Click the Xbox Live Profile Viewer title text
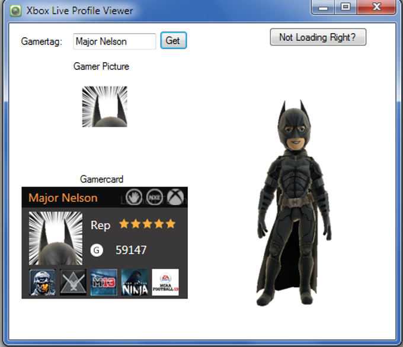This screenshot has width=403, height=347. point(79,11)
